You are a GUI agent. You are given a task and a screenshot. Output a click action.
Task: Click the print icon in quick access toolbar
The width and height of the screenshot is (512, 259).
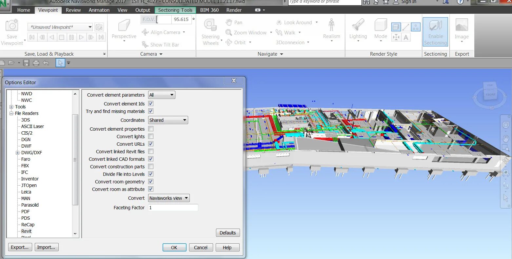click(36, 63)
